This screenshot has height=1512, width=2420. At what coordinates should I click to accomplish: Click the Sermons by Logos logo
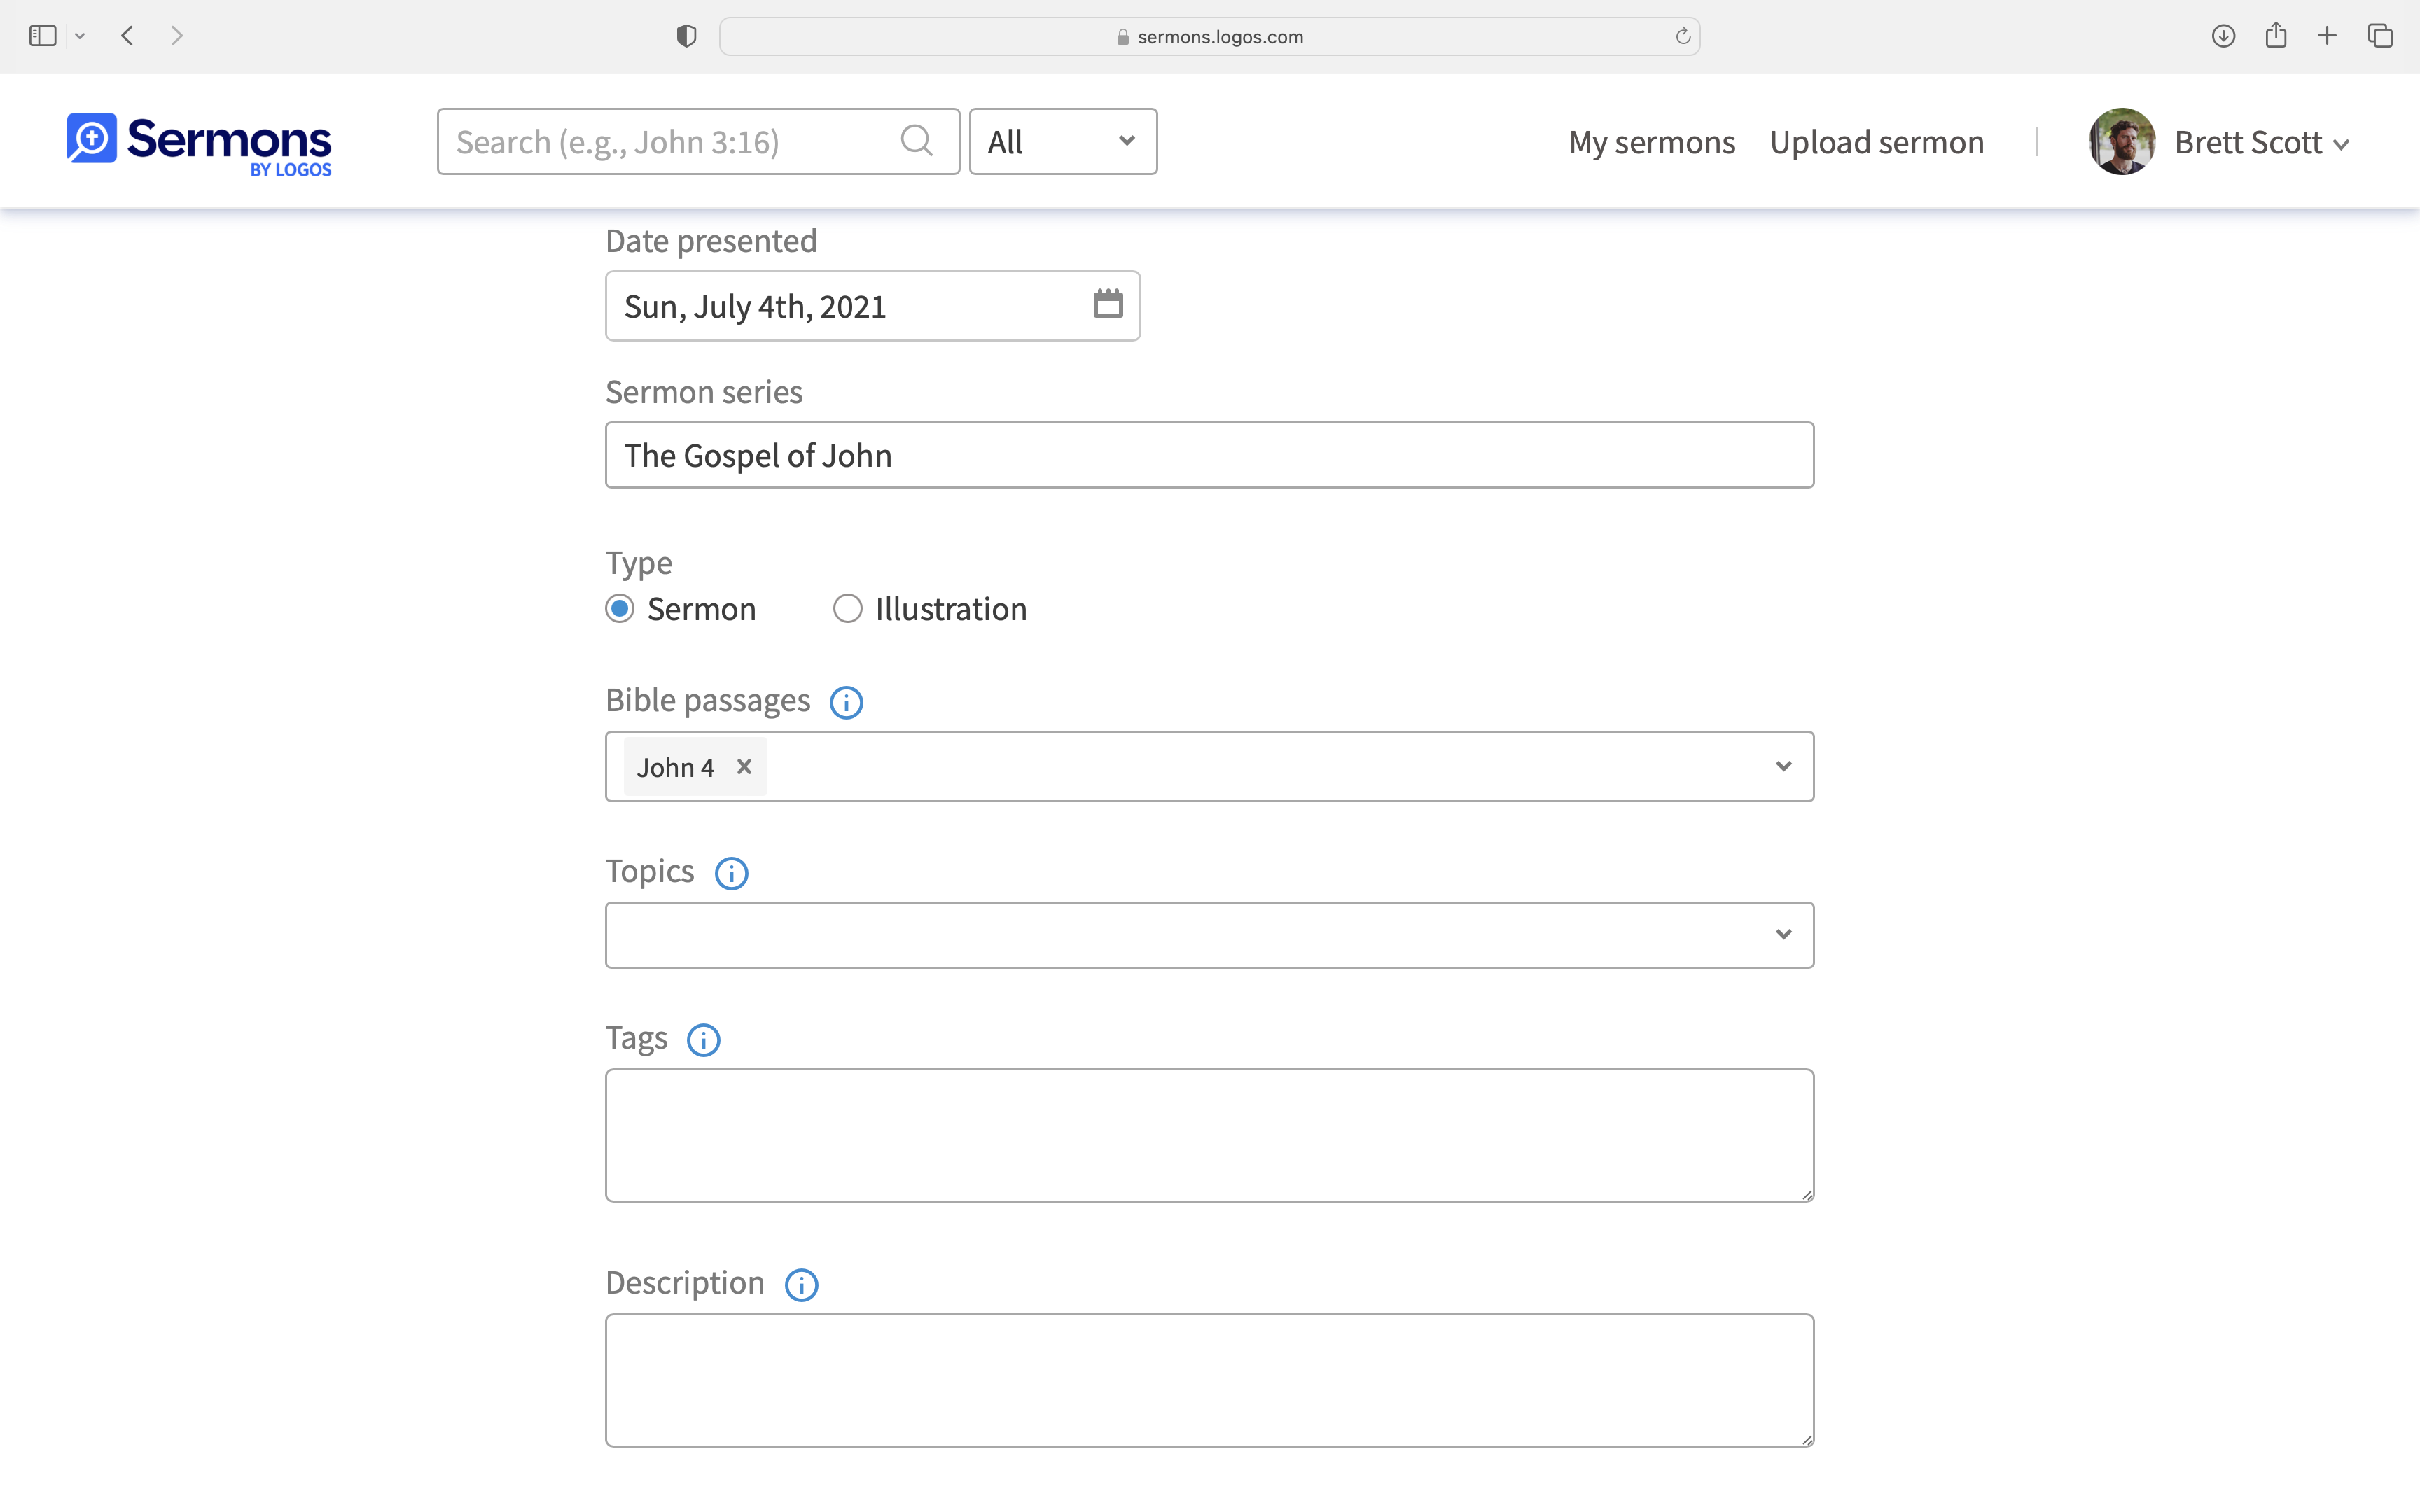(x=199, y=144)
